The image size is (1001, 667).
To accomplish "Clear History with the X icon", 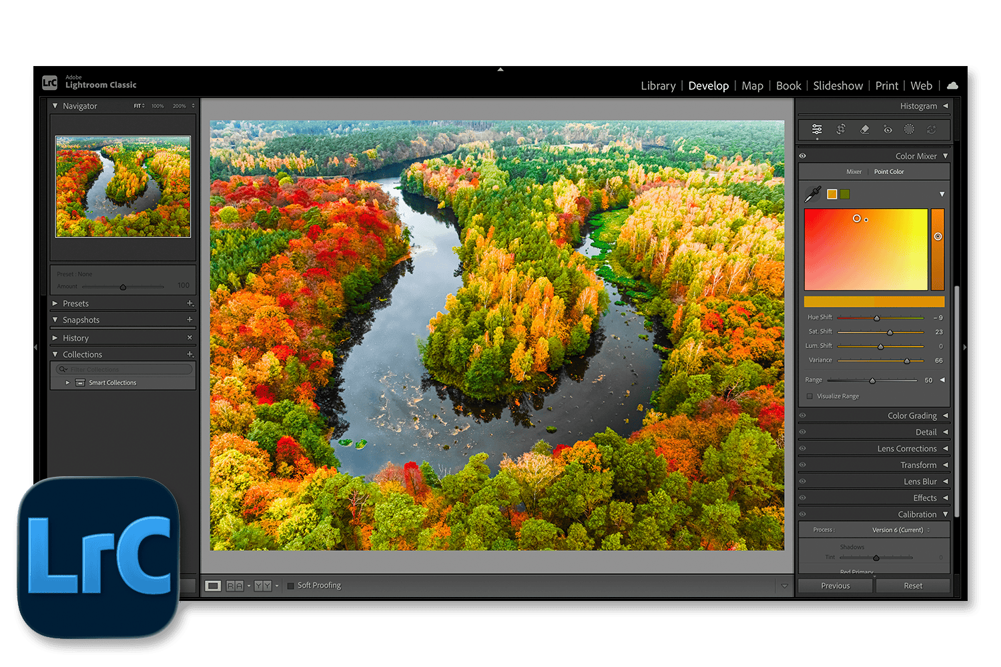I will pos(190,338).
